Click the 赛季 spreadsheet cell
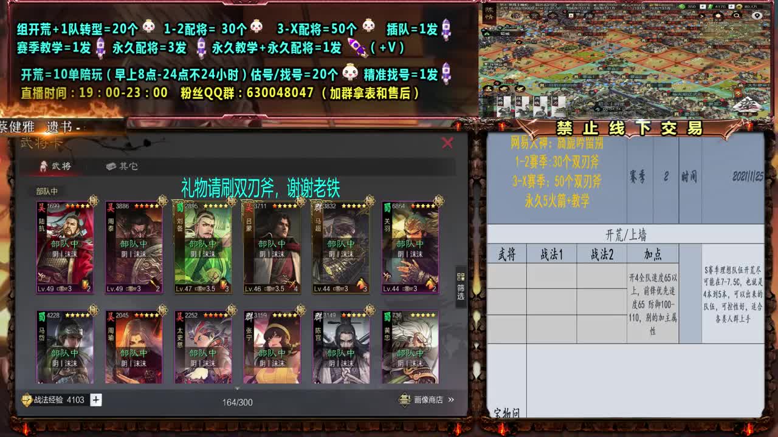This screenshot has height=437, width=778. (640, 177)
